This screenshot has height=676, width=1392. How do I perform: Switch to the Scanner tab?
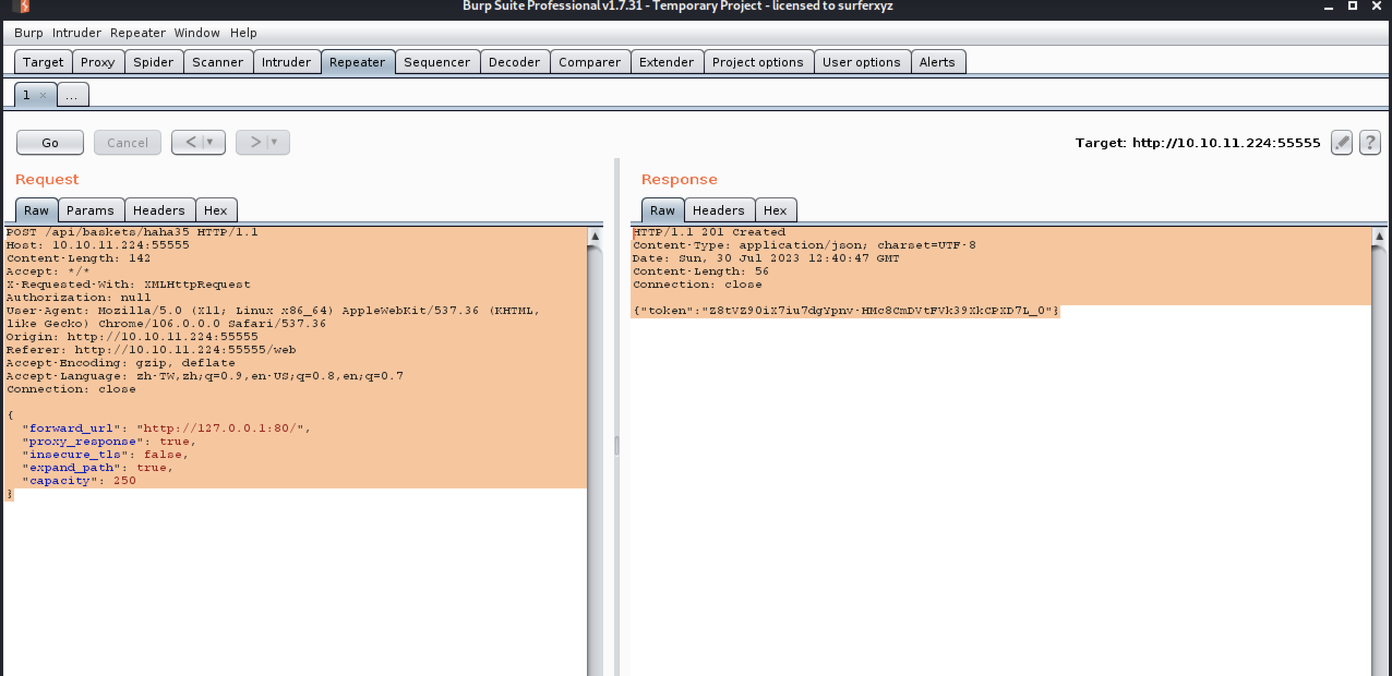[218, 62]
